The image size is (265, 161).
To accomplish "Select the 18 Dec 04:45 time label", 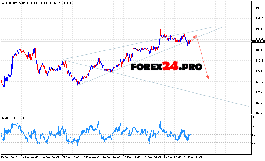I will click(x=91, y=157).
